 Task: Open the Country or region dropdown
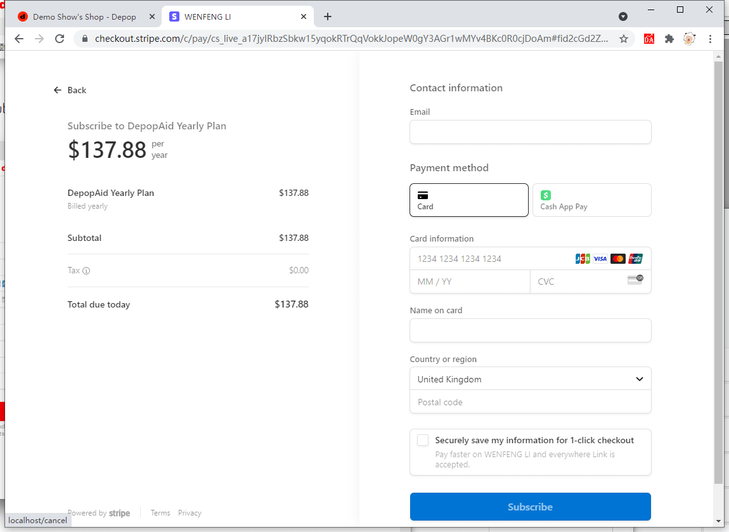coord(530,379)
